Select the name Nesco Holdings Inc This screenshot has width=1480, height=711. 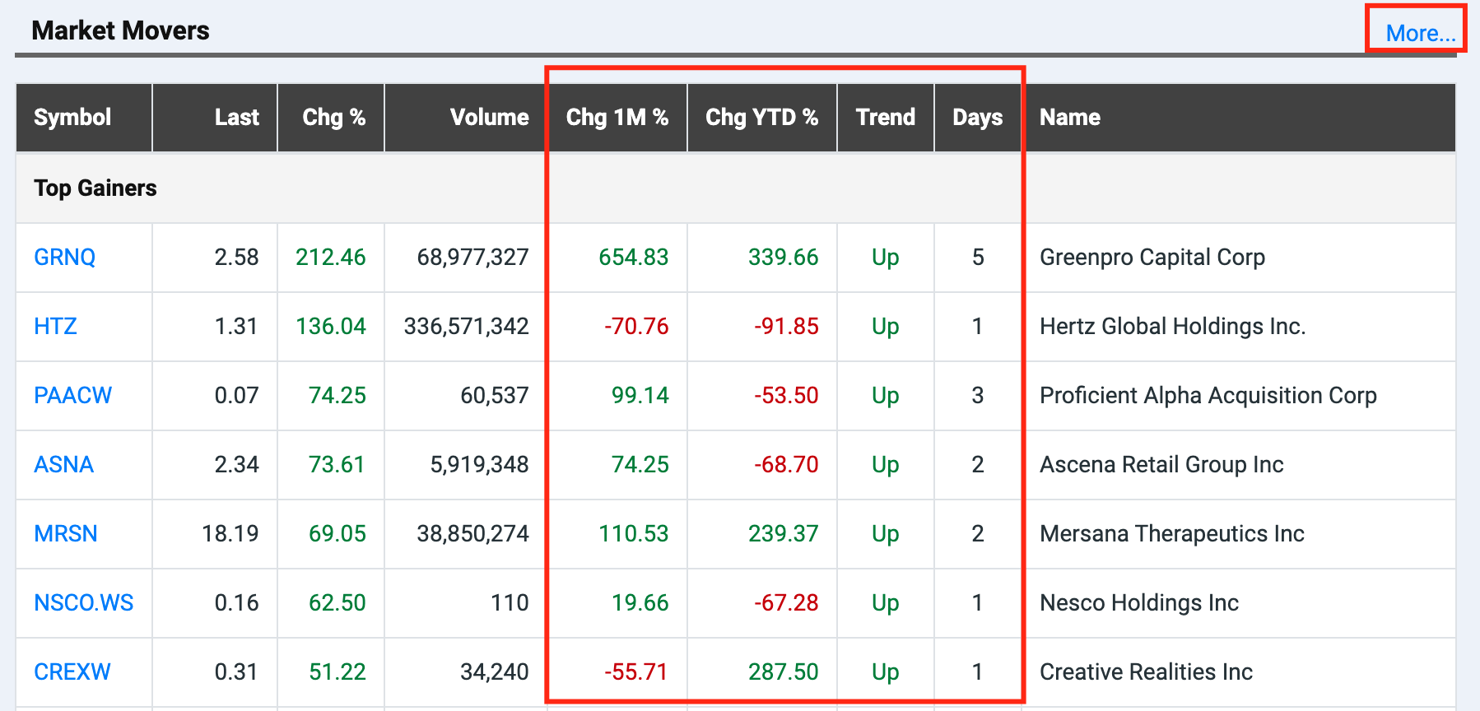click(1139, 603)
